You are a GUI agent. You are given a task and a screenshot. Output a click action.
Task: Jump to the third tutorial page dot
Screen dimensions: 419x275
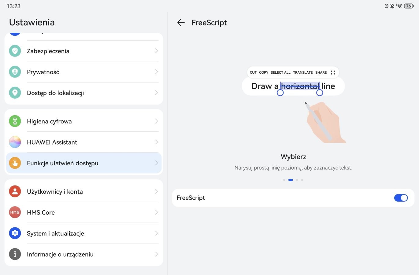click(x=297, y=180)
